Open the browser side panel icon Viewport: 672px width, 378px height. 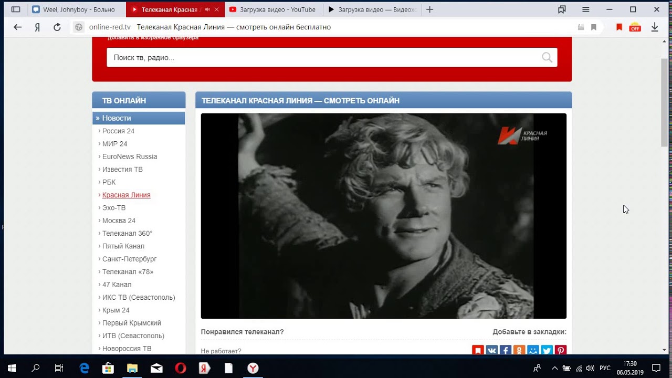pyautogui.click(x=16, y=9)
